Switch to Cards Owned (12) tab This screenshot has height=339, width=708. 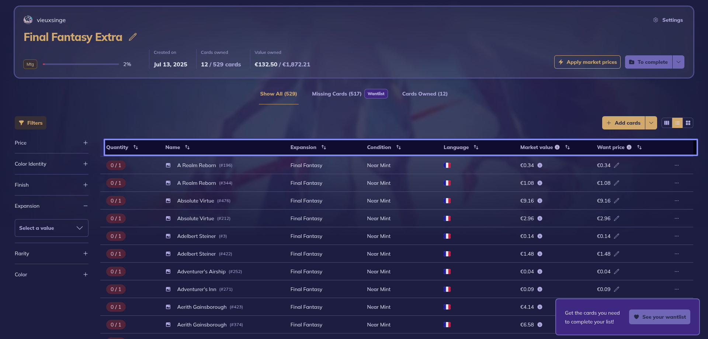tap(425, 94)
